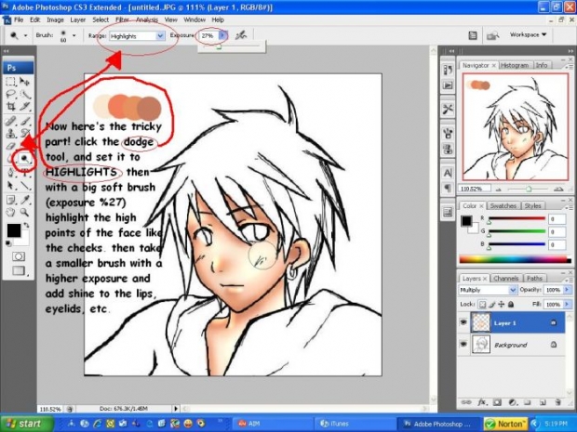Viewport: 577px width, 432px height.
Task: Toggle lock image pixels brush icon
Action: click(x=492, y=304)
